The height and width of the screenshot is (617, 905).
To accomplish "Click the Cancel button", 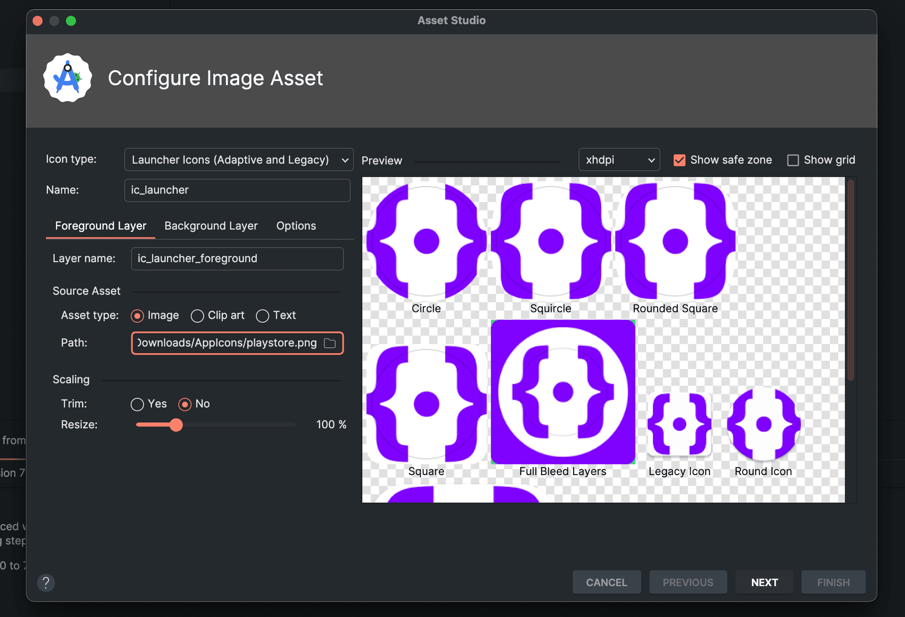I will click(606, 582).
